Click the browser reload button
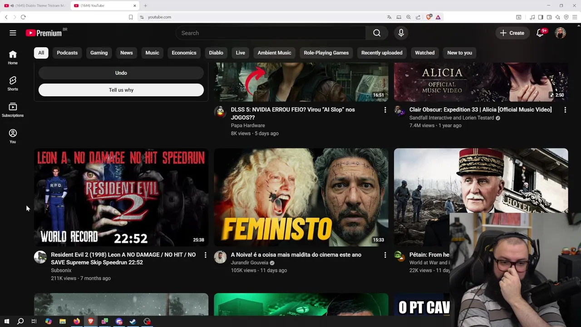 point(23,17)
